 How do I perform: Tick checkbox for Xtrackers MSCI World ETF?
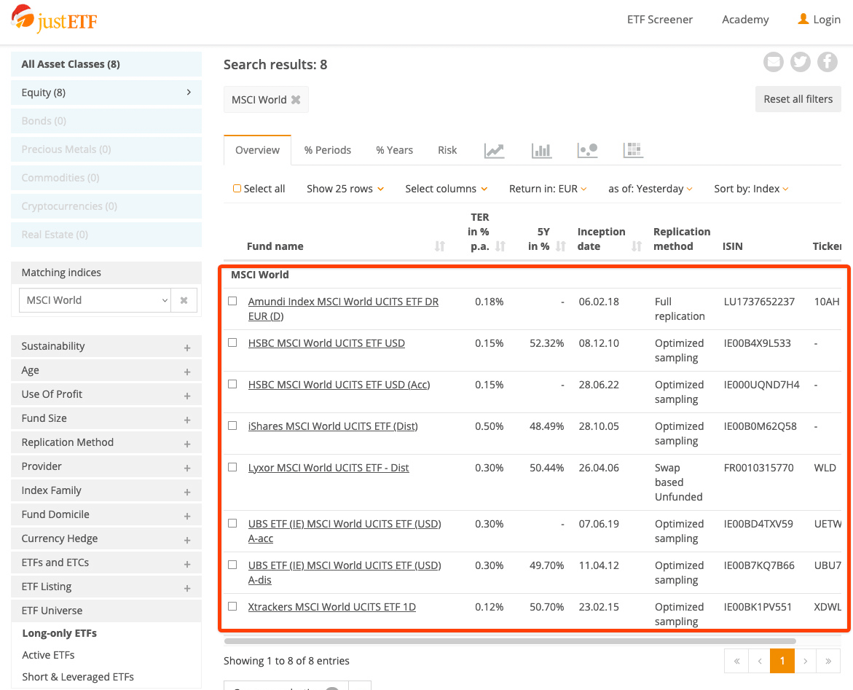[x=232, y=606]
